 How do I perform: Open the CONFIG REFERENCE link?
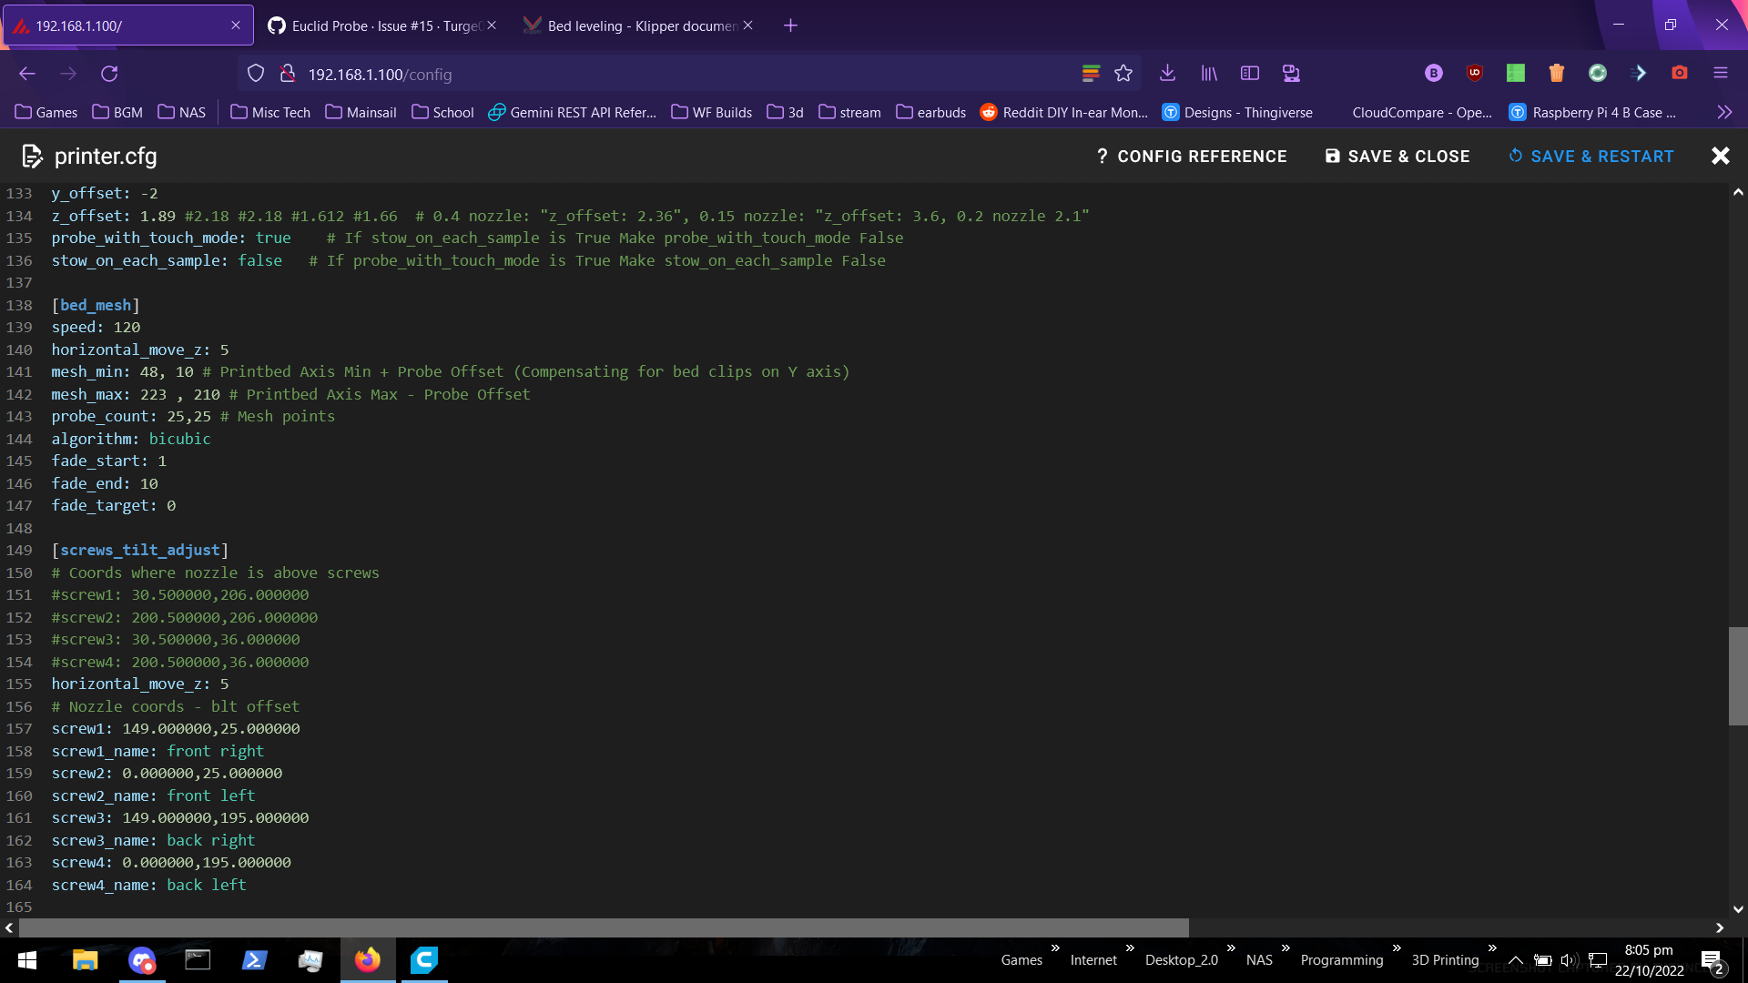[x=1192, y=156]
